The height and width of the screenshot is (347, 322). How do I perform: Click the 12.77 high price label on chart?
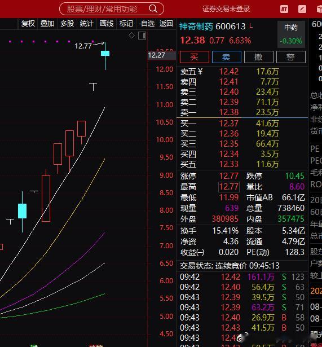pyautogui.click(x=83, y=46)
